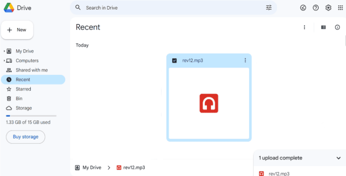Screen dimensions: 346x176
Task: Switch to list layout view
Action: [x=323, y=27]
